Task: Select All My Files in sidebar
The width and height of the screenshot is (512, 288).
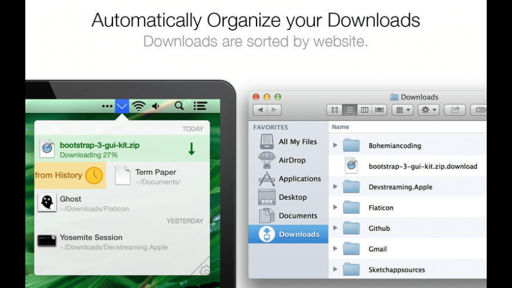Action: click(288, 142)
